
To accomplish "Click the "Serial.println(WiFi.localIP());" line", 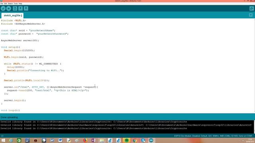I will [27, 80].
